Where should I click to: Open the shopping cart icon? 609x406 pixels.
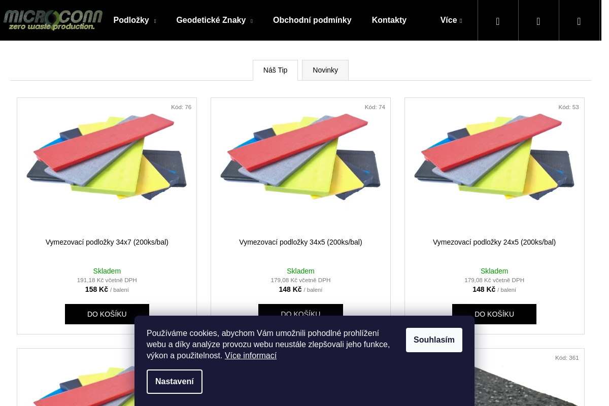click(x=579, y=21)
